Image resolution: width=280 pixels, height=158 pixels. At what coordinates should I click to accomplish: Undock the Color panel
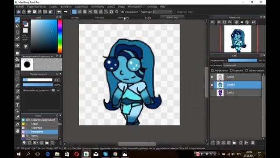point(57,17)
